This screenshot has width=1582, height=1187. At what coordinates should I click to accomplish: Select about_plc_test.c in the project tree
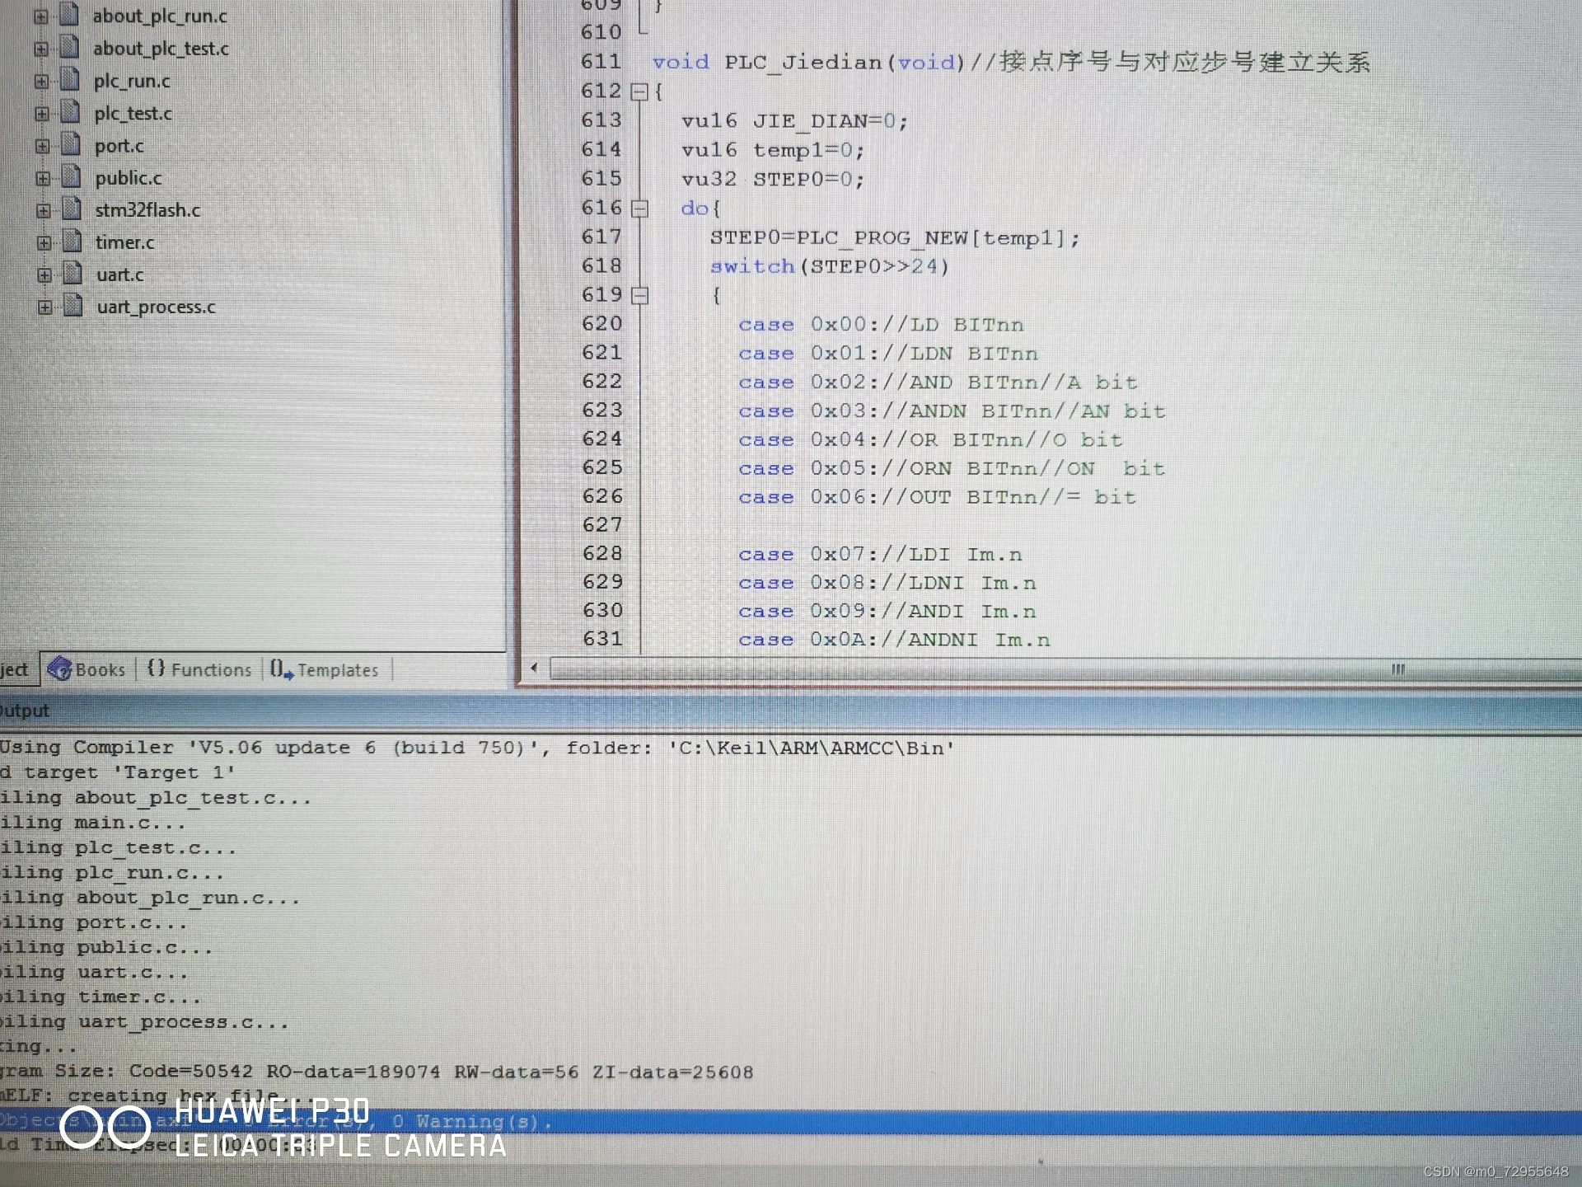[x=161, y=49]
